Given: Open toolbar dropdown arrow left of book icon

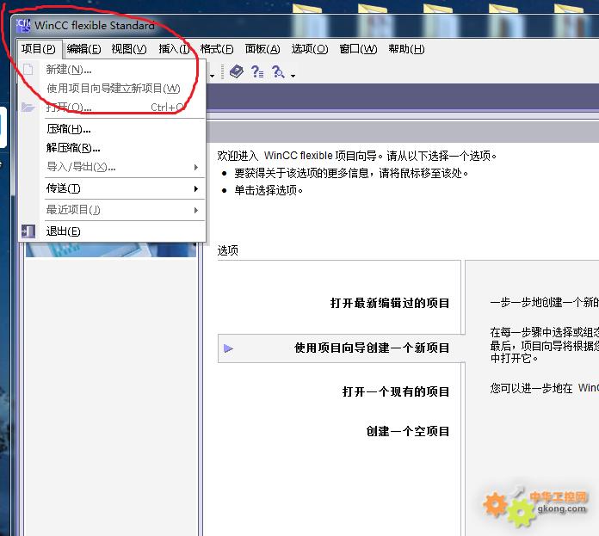Looking at the screenshot, I should 212,76.
